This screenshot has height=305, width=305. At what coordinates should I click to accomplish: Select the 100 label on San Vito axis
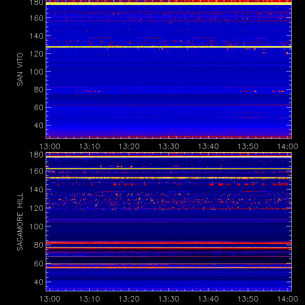point(36,72)
